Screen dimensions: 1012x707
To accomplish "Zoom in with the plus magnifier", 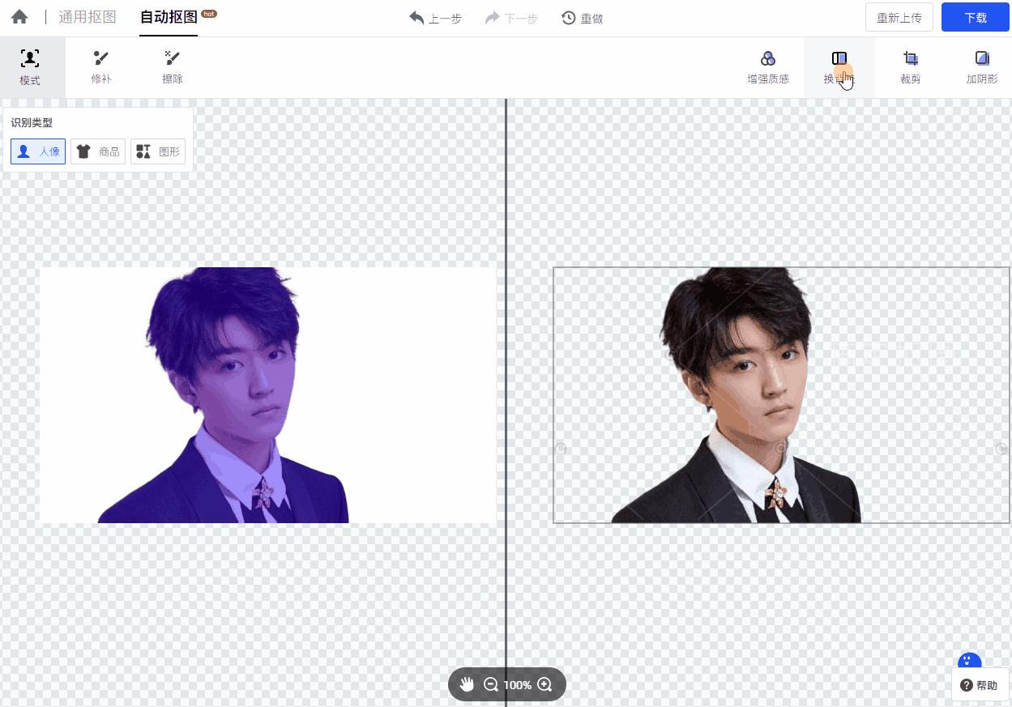I will click(x=544, y=684).
